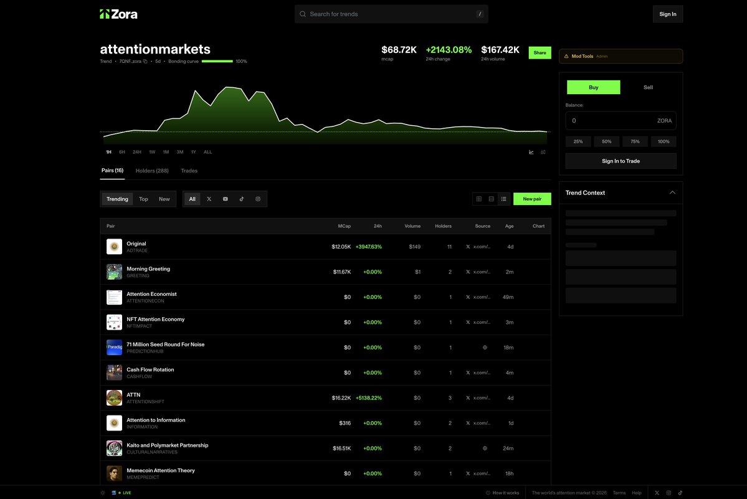The image size is (747, 499).
Task: Toggle theme with the sun icon
Action: pyautogui.click(x=103, y=493)
